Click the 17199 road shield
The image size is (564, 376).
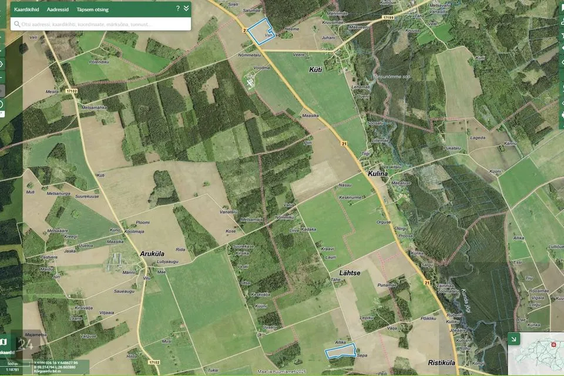[x=388, y=17]
